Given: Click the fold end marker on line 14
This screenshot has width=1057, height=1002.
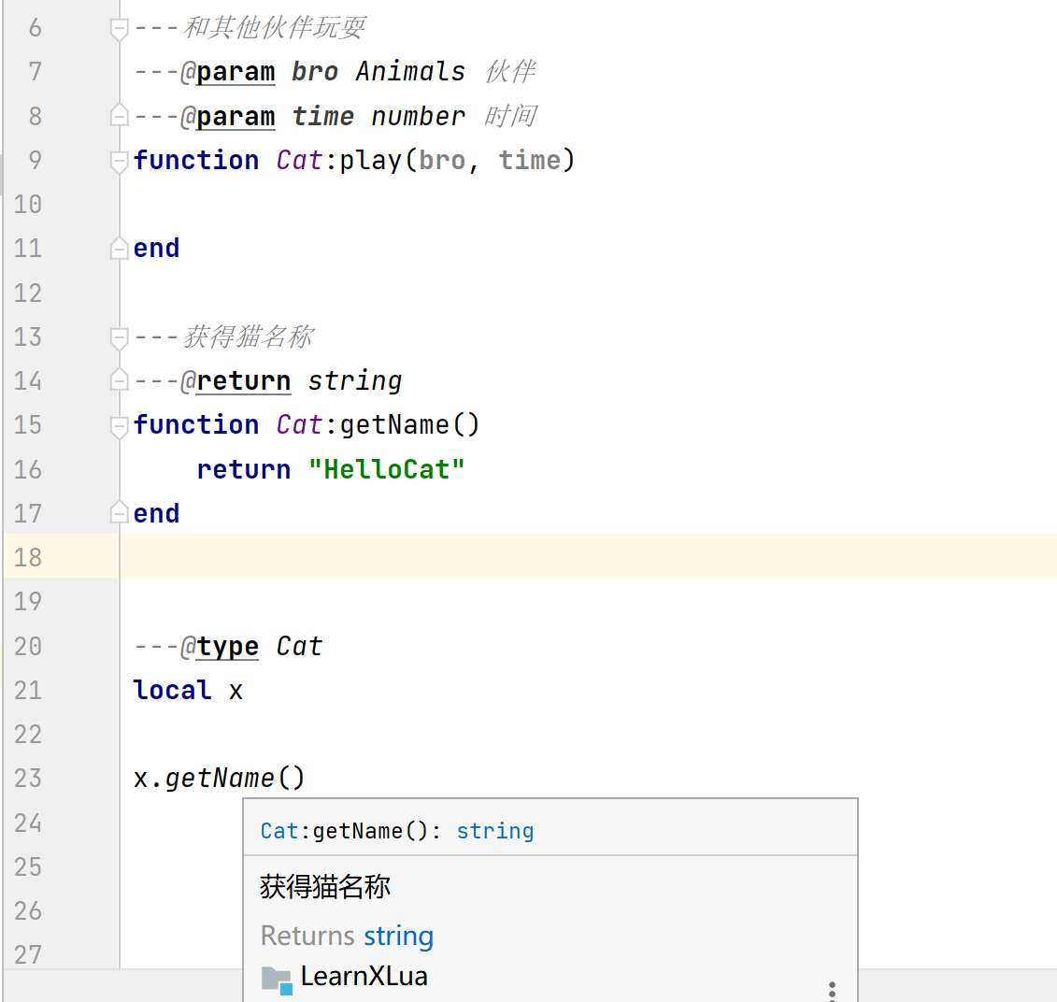Looking at the screenshot, I should pyautogui.click(x=119, y=380).
